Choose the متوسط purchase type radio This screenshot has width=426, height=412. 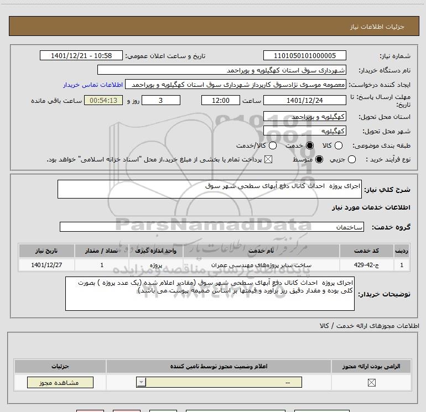pyautogui.click(x=319, y=159)
